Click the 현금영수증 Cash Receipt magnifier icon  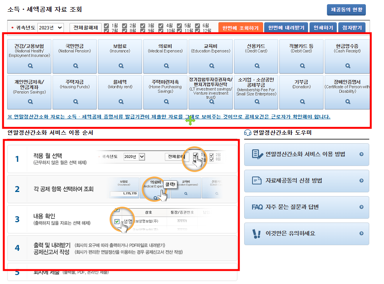tap(348, 66)
